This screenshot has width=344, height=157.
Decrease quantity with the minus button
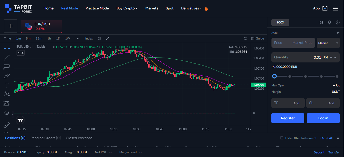[x=335, y=57]
